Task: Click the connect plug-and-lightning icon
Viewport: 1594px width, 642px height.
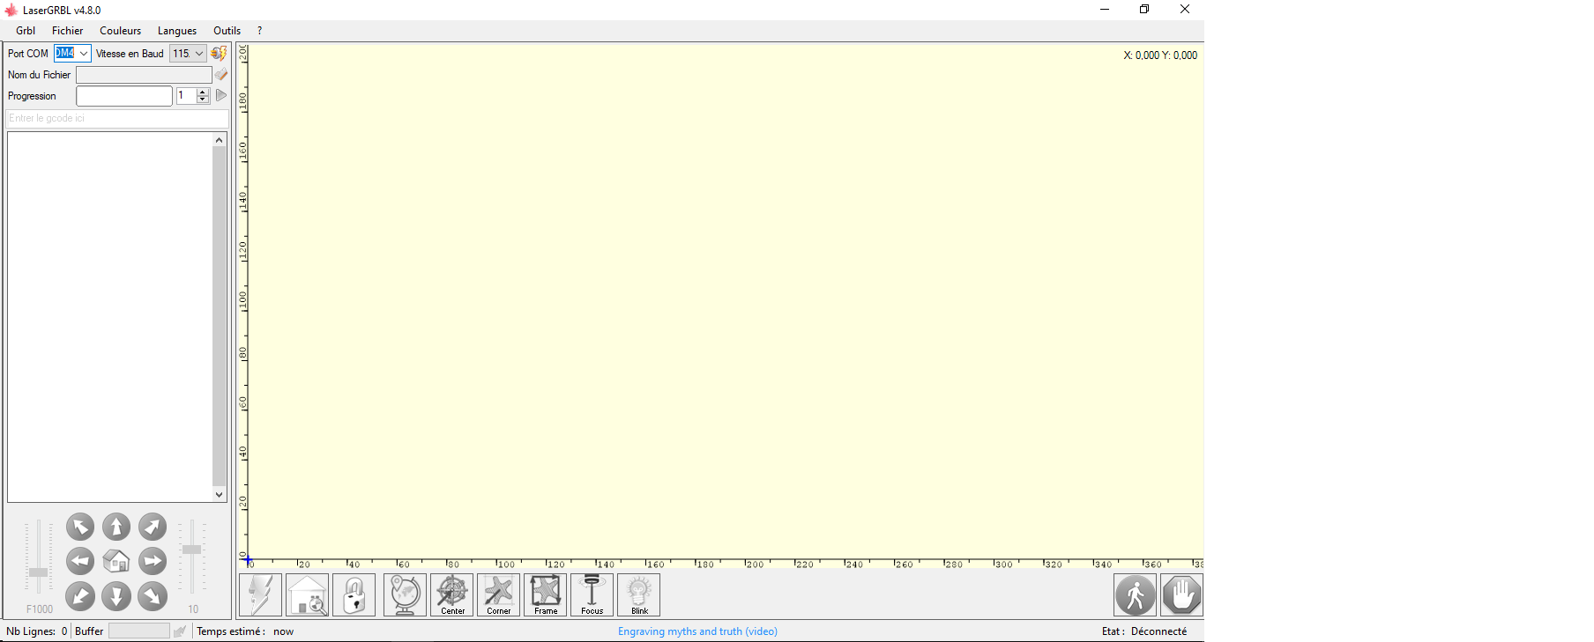Action: tap(219, 54)
